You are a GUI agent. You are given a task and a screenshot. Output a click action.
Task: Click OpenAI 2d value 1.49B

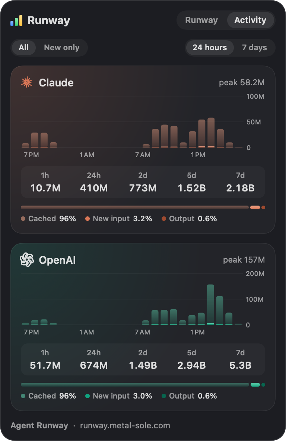(x=143, y=365)
